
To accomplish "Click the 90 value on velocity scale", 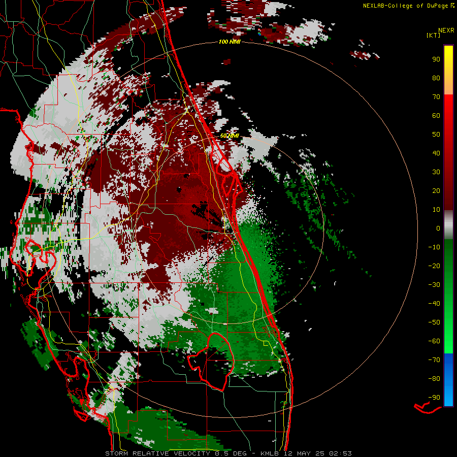I will [436, 59].
